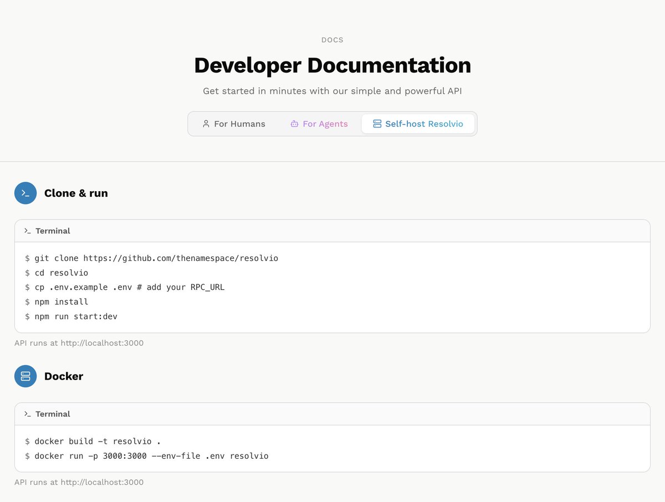This screenshot has height=502, width=665.
Task: Click the 'docker build -t resolvio .' line
Action: tap(93, 442)
